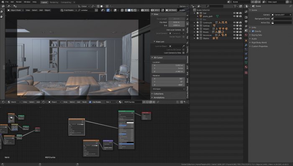The height and width of the screenshot is (166, 293).
Task: Toggle viewport gizmos icon
Action: [108, 10]
